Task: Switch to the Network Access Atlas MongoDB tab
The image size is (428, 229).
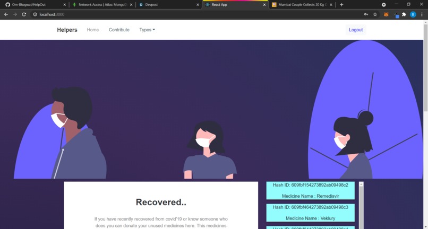Action: tap(102, 5)
